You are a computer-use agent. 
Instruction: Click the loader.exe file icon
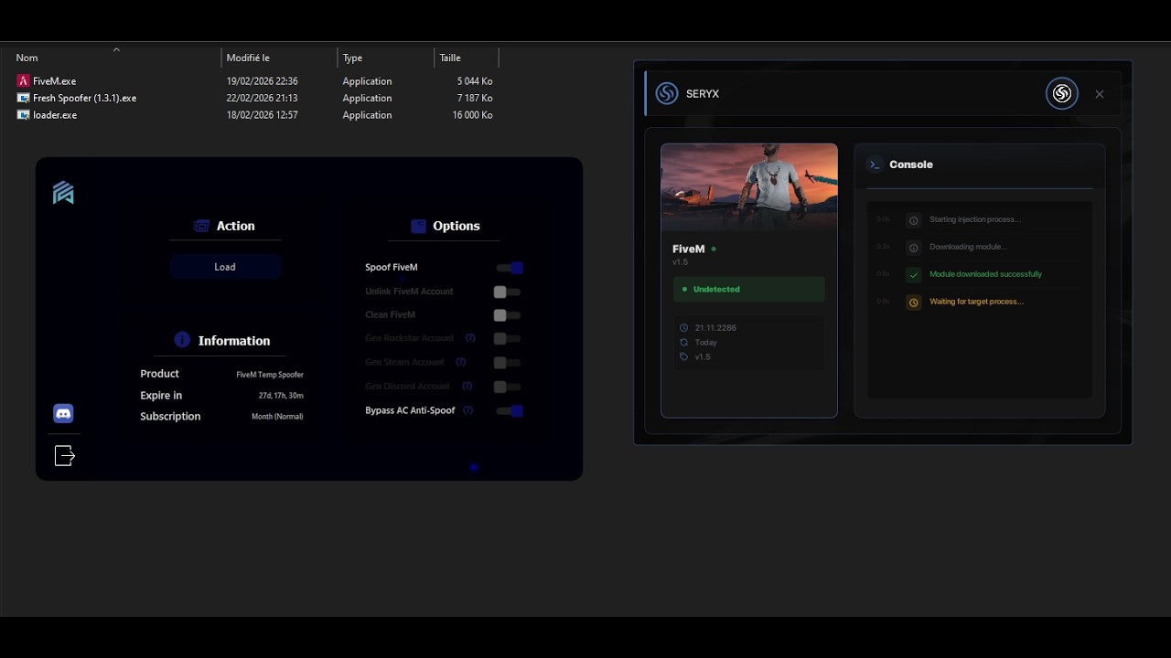click(23, 115)
